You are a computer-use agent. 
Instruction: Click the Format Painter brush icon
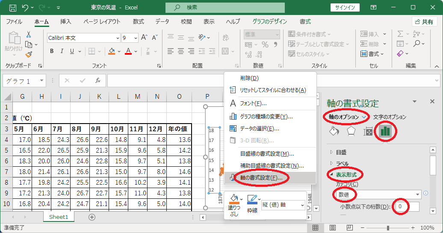(29, 54)
